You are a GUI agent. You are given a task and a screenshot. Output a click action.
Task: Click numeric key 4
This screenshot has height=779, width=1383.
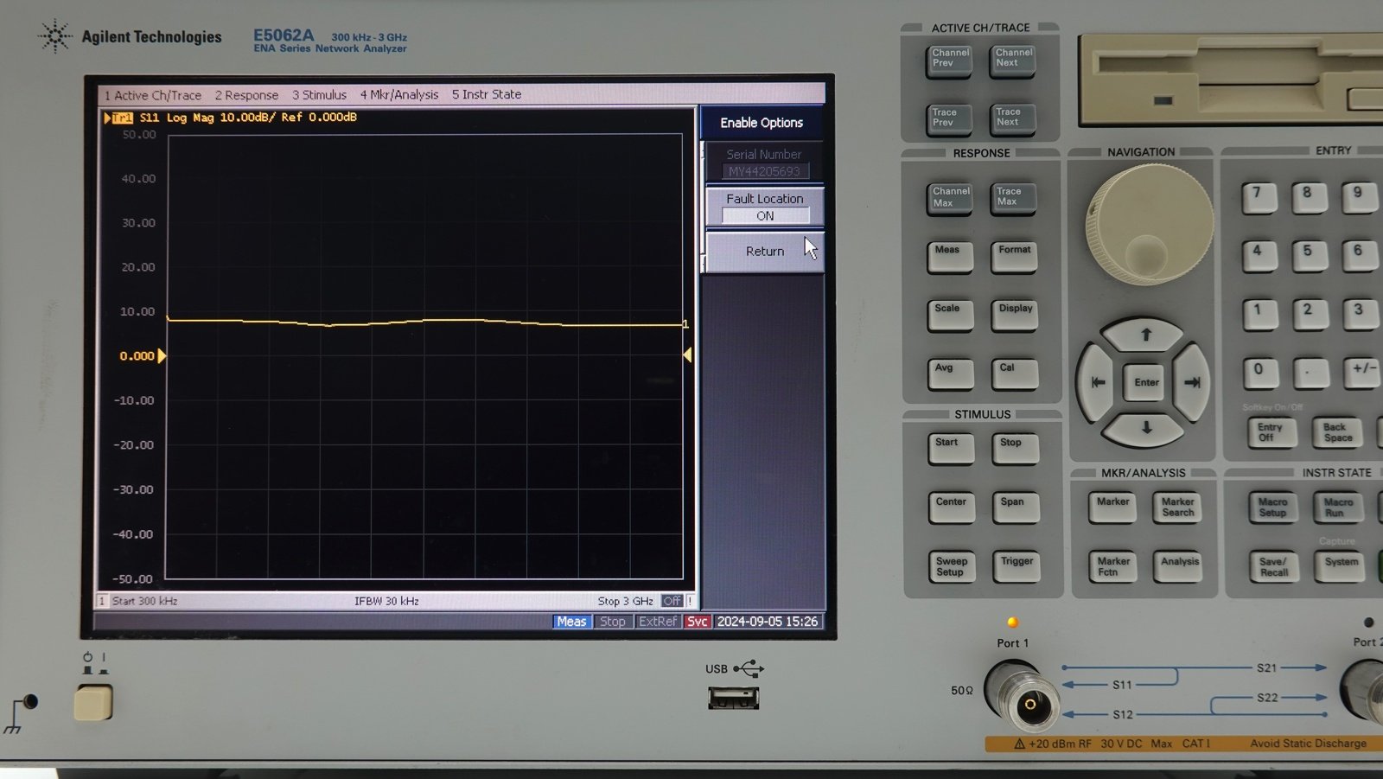[1260, 257]
